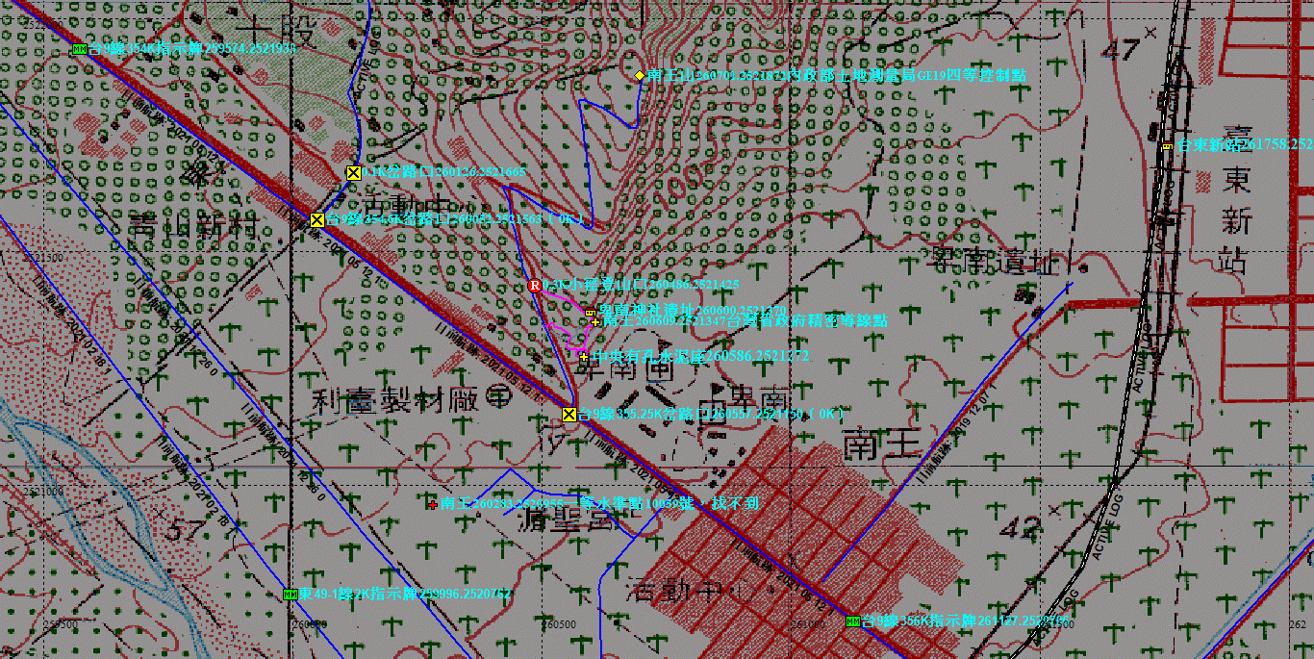Screen dimensions: 1314x659
Task: Select the yellow station icon at 台東新站
Action: point(1167,146)
